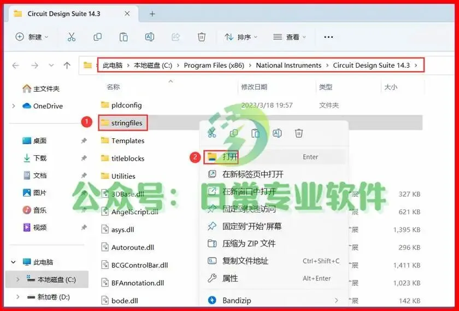The image size is (459, 311).
Task: Click Delete icon in the context menu
Action: click(x=298, y=133)
